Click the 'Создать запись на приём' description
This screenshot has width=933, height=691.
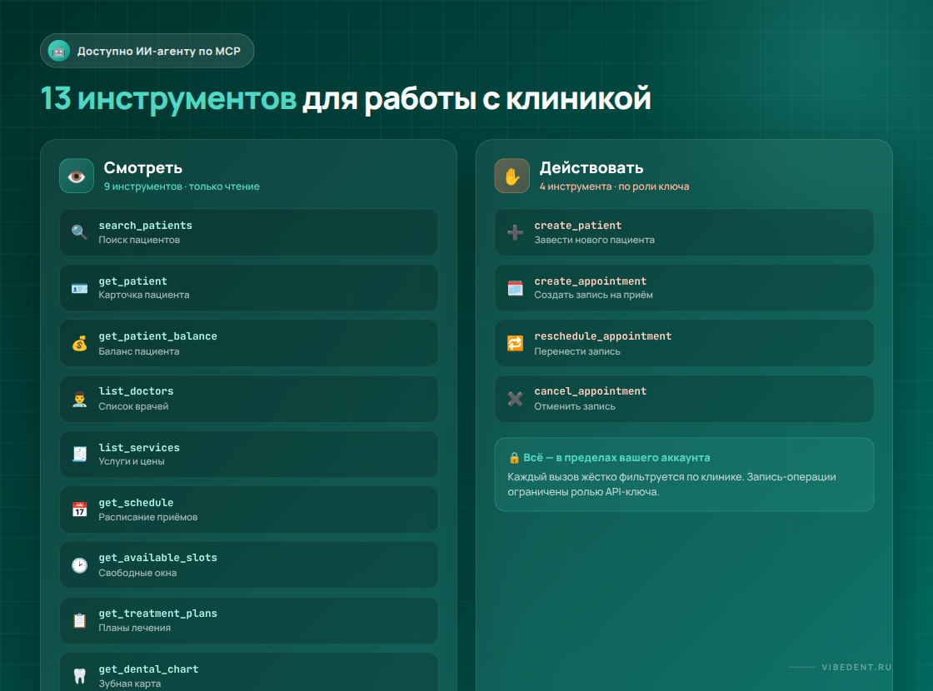point(593,295)
